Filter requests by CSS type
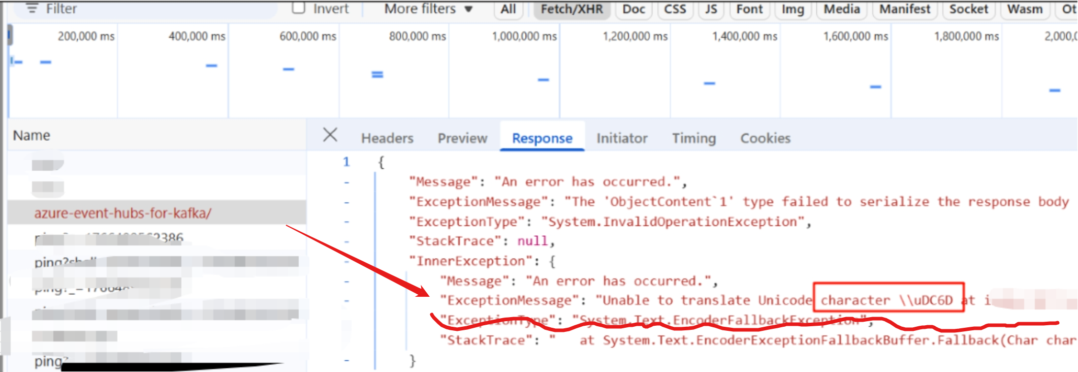The width and height of the screenshot is (1078, 372). coord(675,9)
